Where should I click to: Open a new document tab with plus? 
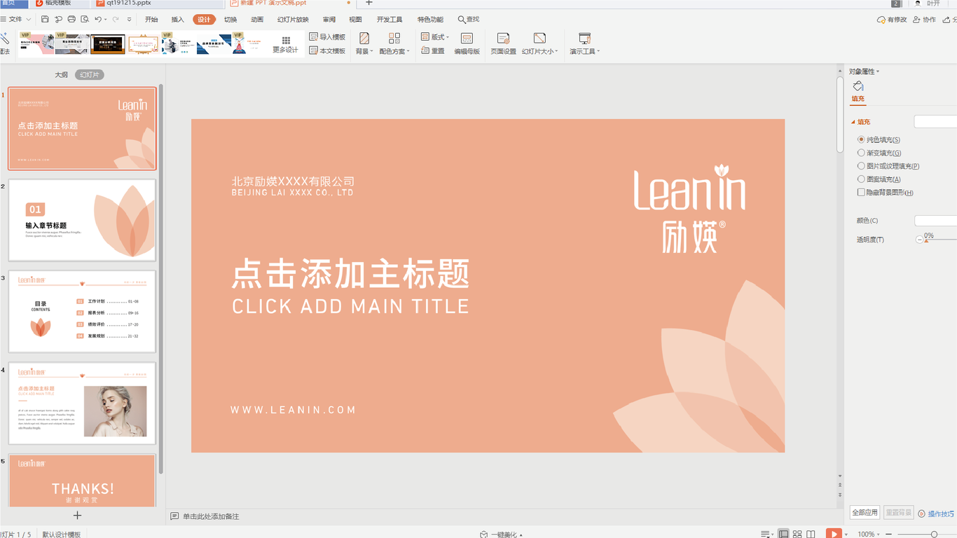[x=369, y=4]
